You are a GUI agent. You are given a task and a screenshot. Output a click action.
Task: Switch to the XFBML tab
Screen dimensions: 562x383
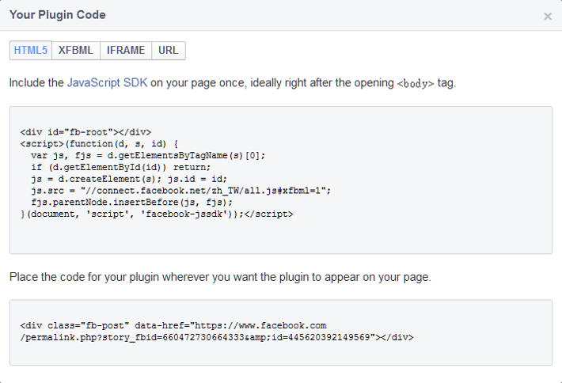(x=76, y=50)
